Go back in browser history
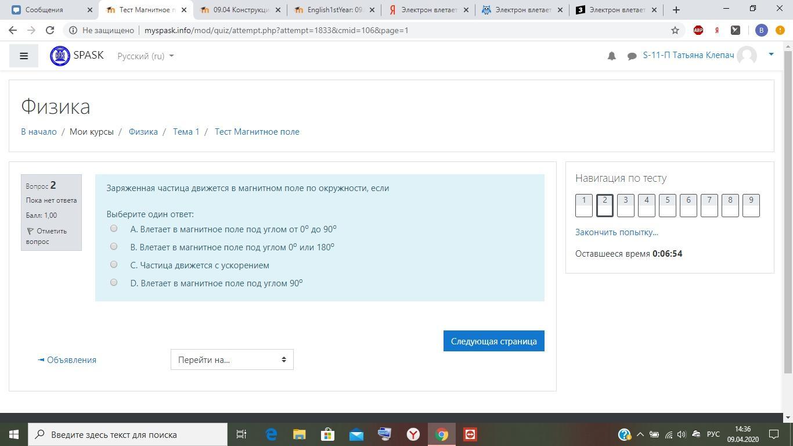 (x=13, y=30)
